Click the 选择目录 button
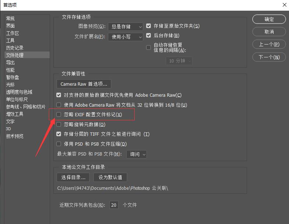Image resolution: width=289 pixels, height=224 pixels. pyautogui.click(x=73, y=177)
